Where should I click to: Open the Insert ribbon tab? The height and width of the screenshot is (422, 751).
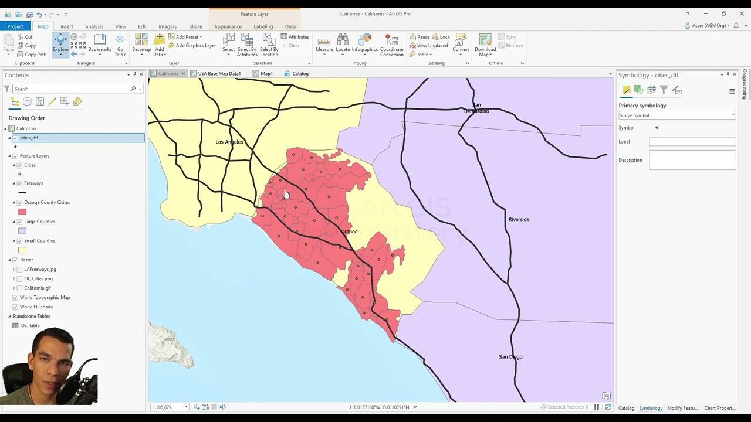point(67,26)
